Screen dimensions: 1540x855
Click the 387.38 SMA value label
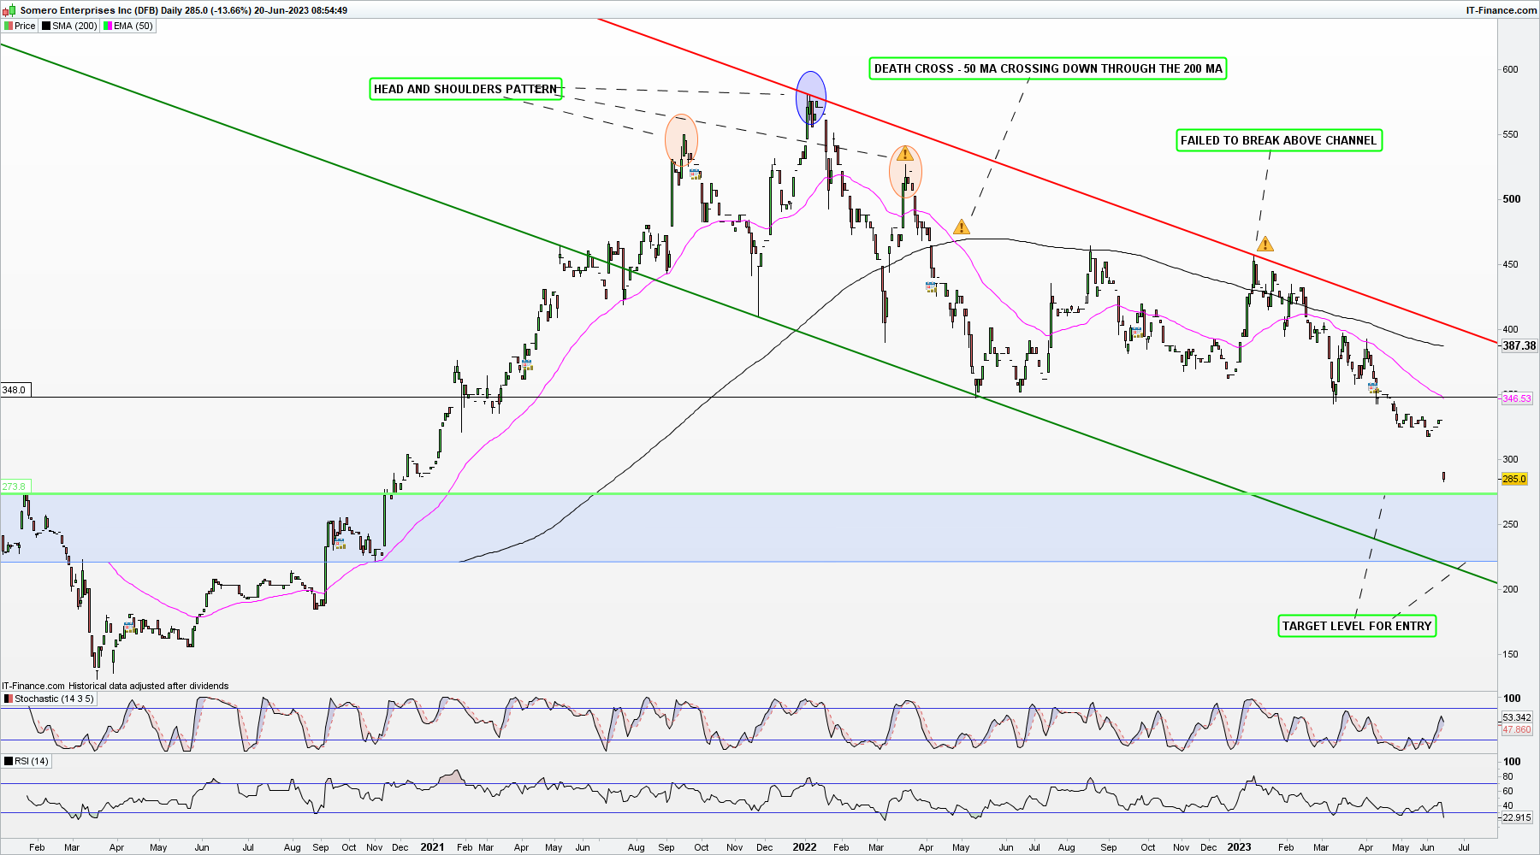click(1519, 346)
